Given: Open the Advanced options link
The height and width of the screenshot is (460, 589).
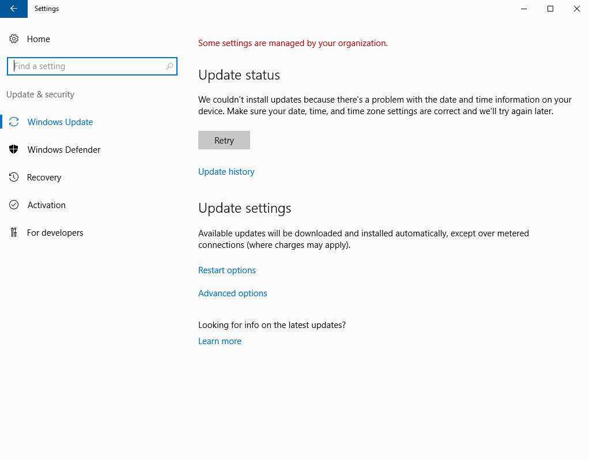Looking at the screenshot, I should point(232,293).
